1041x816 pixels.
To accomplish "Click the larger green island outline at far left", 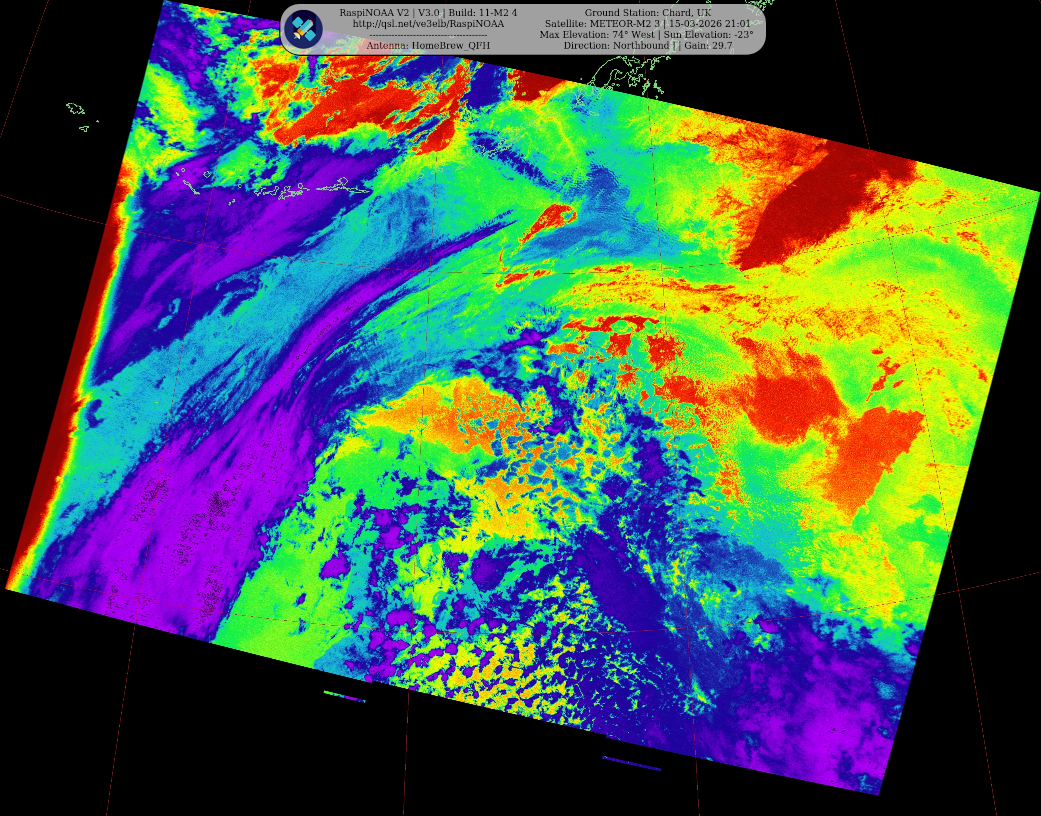I will click(75, 109).
